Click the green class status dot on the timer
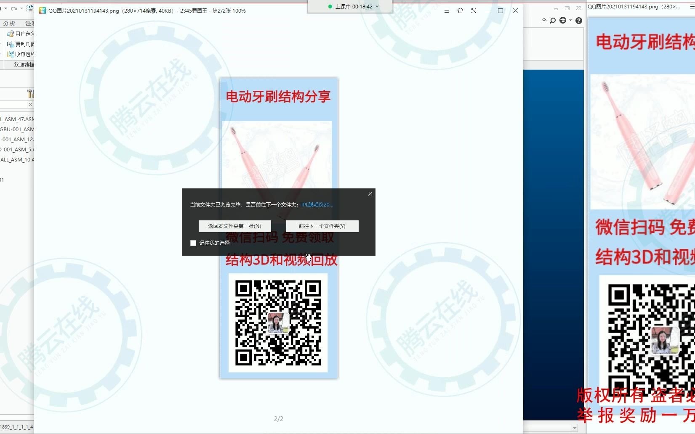The height and width of the screenshot is (434, 695). [x=330, y=7]
